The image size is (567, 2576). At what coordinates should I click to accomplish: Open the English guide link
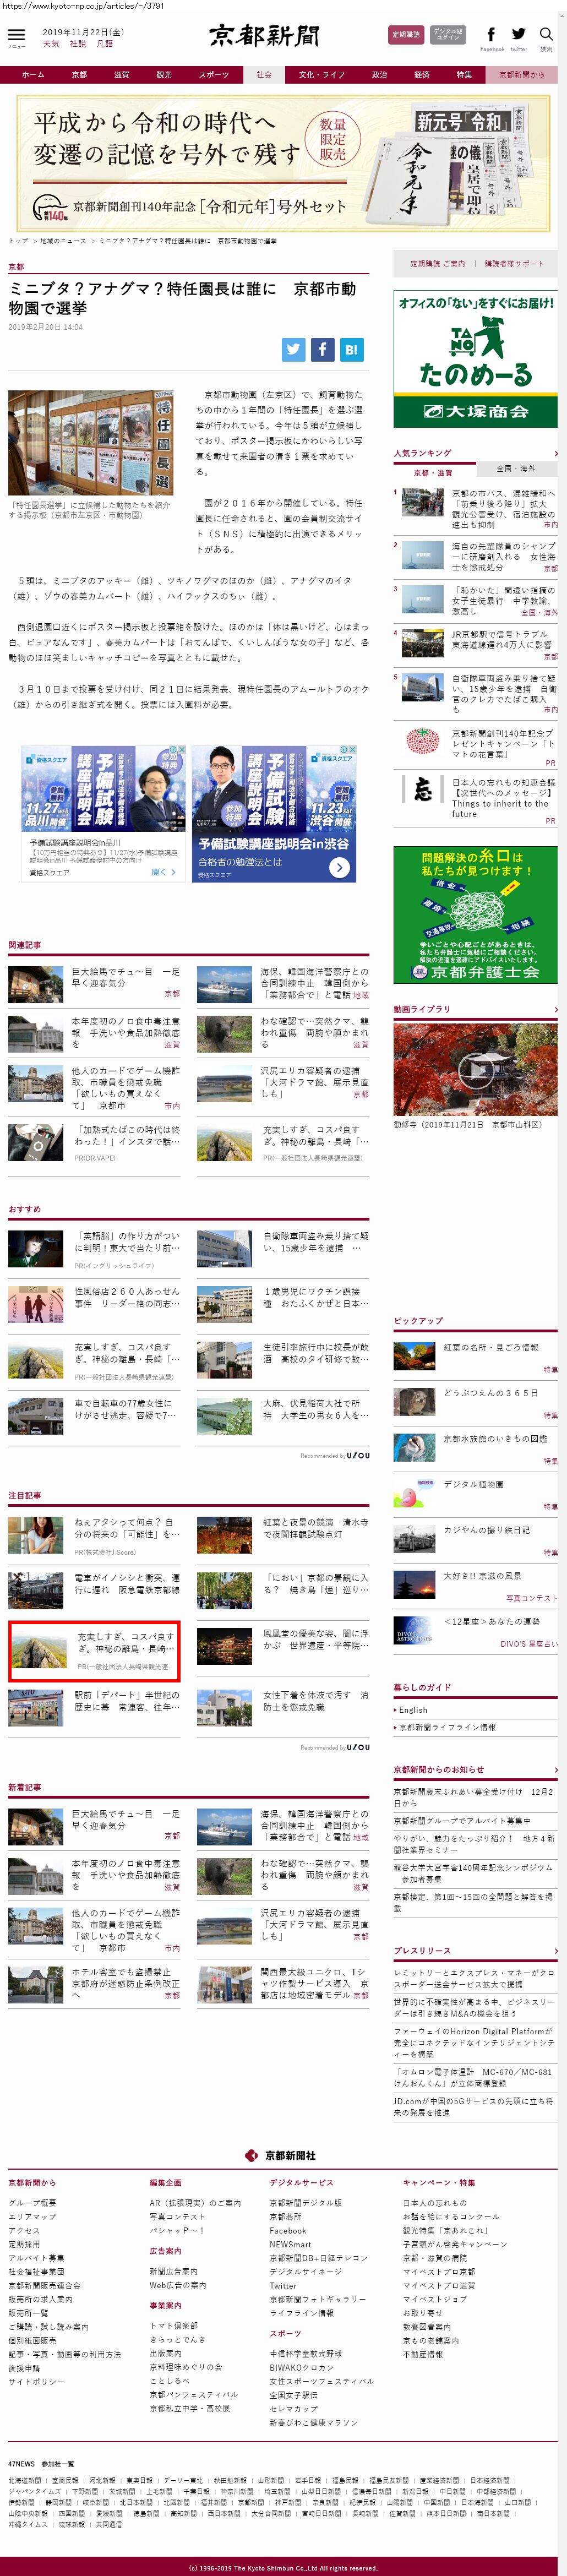pos(413,1710)
